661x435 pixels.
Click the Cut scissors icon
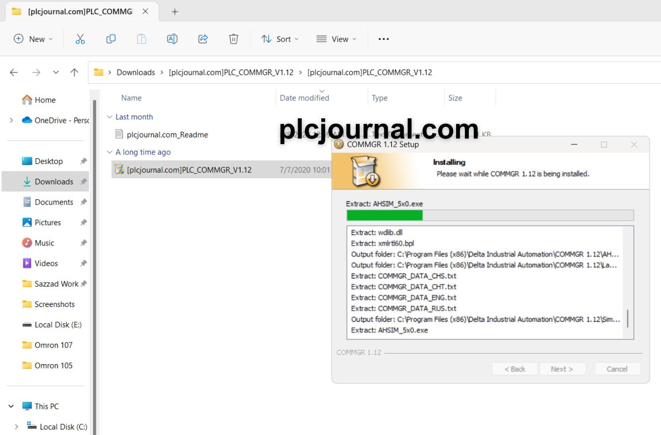80,39
